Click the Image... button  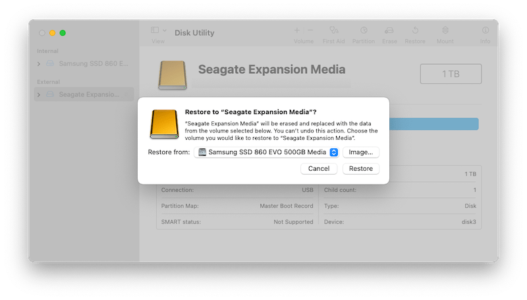[361, 152]
